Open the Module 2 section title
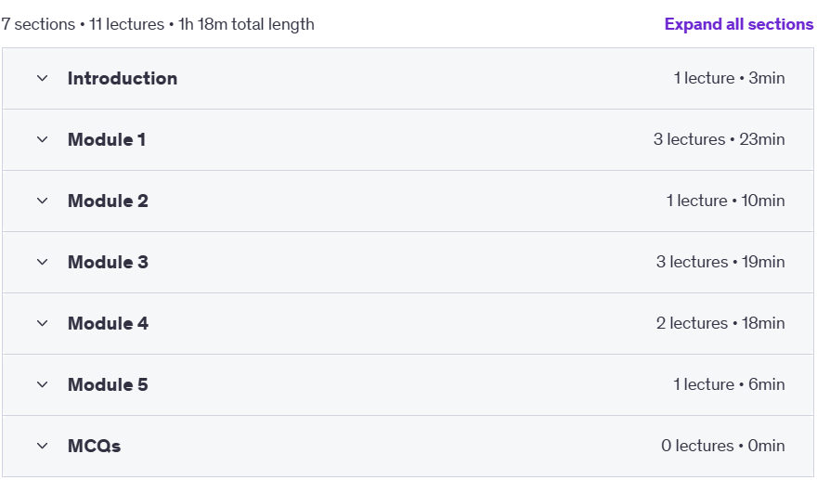 (x=108, y=201)
